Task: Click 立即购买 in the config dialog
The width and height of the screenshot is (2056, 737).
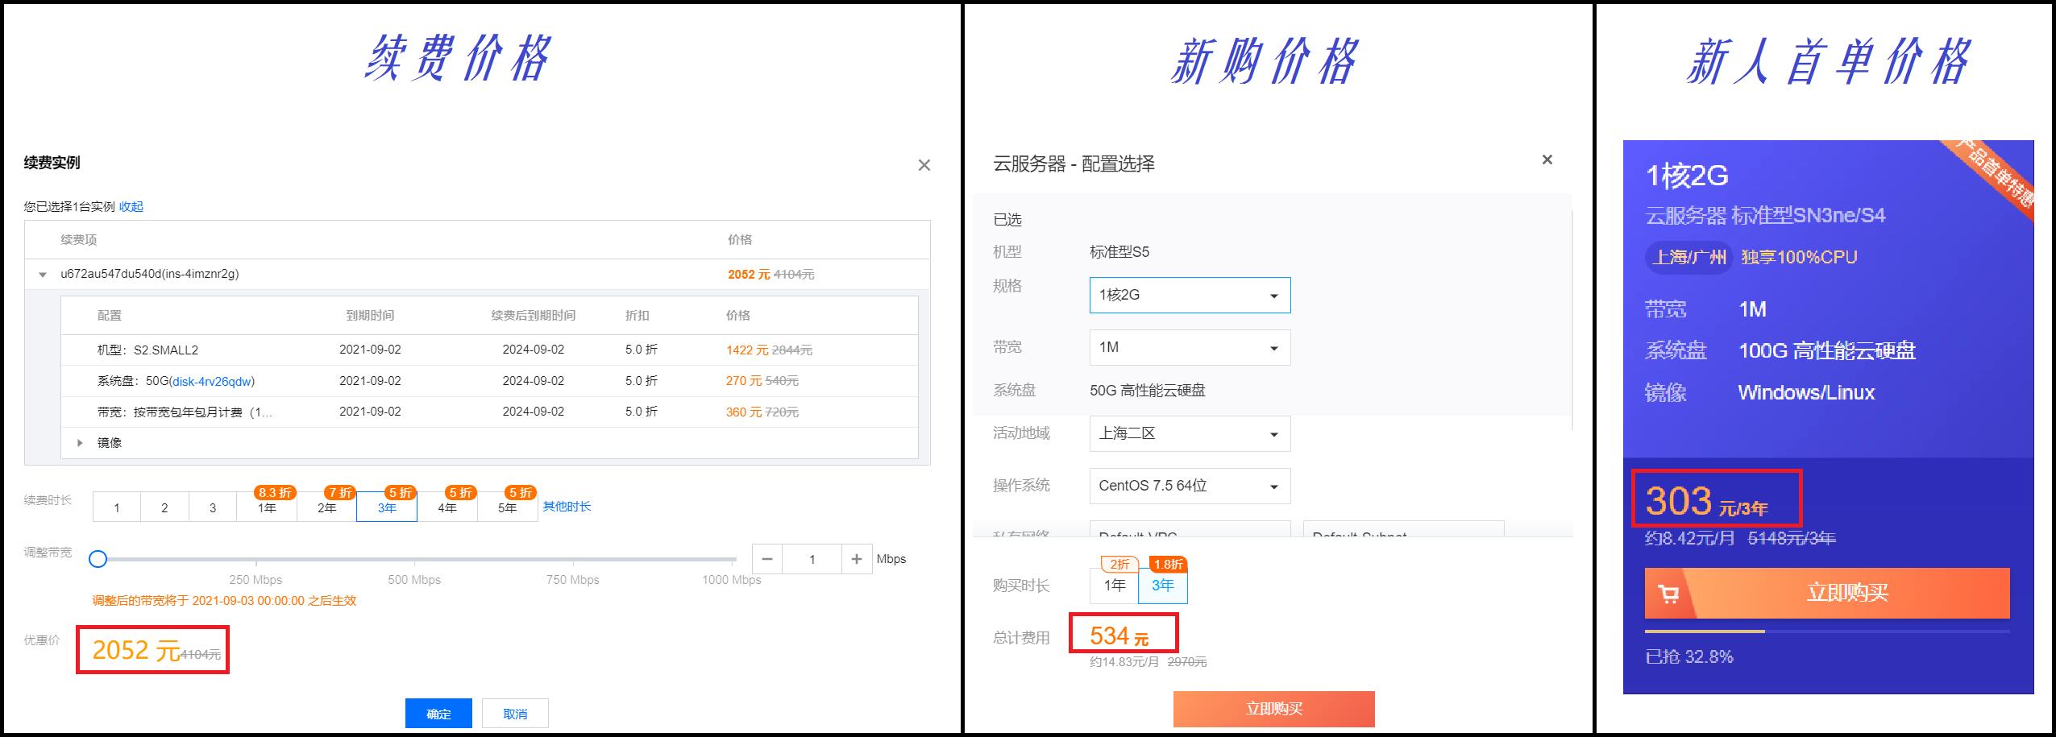Action: pos(1274,709)
